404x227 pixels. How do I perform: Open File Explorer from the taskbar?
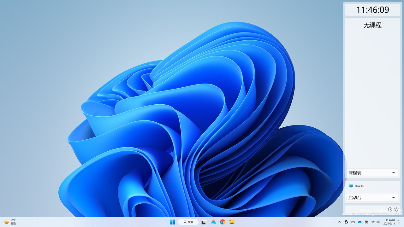coord(232,222)
